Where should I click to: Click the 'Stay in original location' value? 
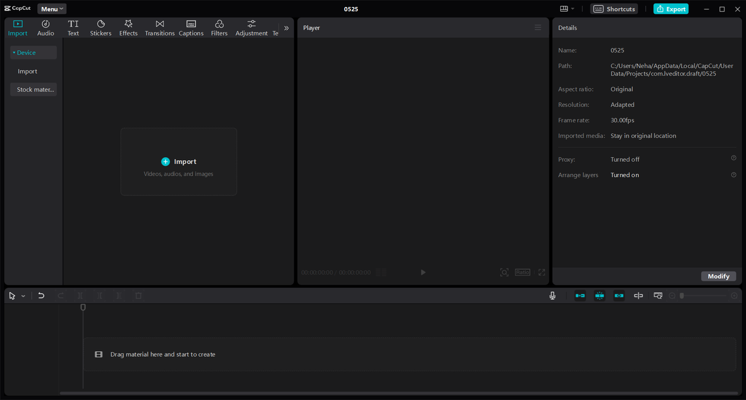click(643, 136)
